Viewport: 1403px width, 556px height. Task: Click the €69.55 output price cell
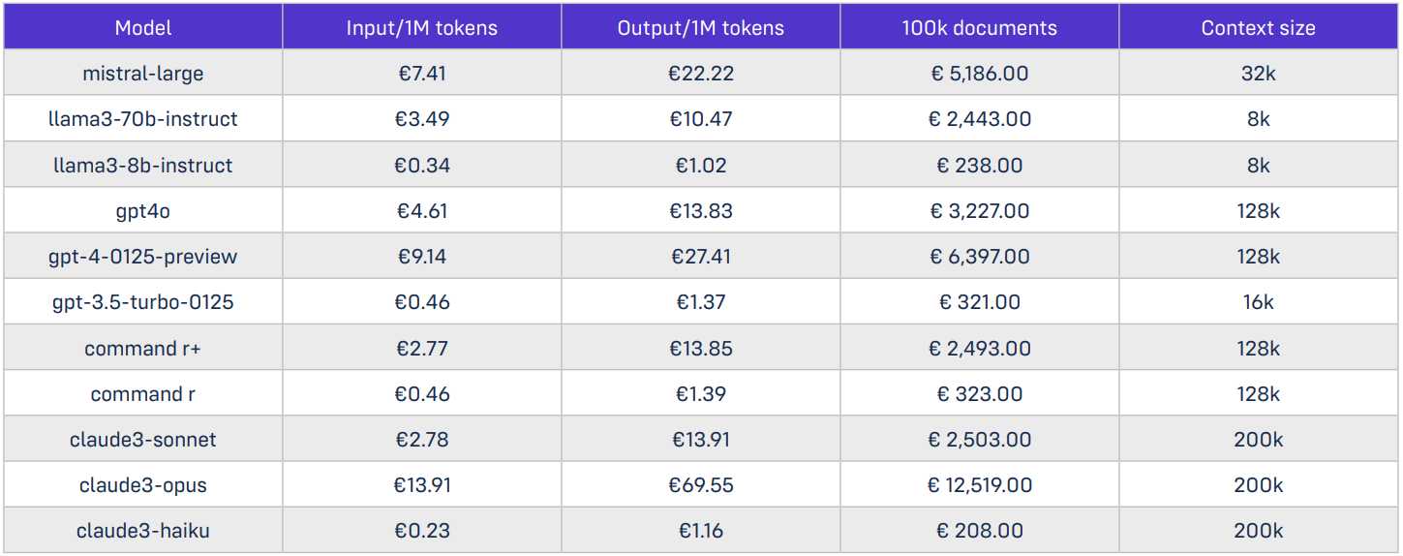click(x=701, y=485)
